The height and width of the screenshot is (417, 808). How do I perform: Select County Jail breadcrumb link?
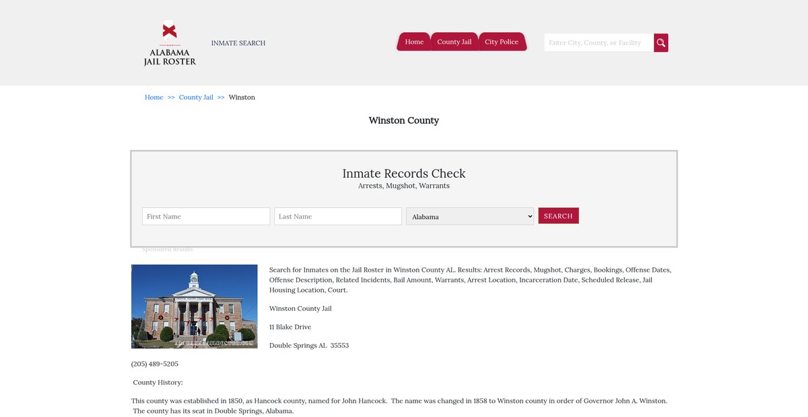(x=196, y=98)
